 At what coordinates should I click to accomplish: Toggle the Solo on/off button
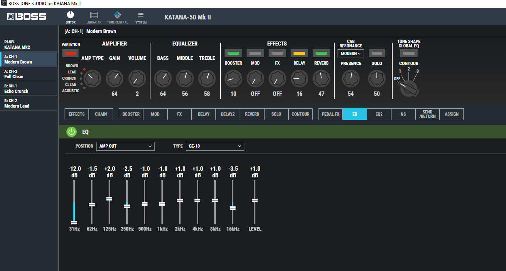377,53
